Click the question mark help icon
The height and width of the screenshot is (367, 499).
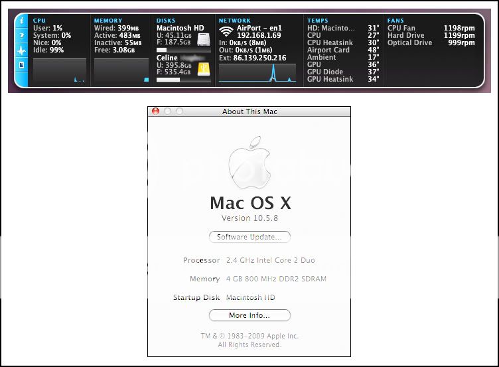click(x=21, y=36)
